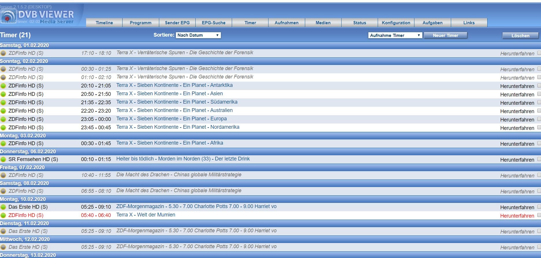Go to the Konfiguration tab

396,23
